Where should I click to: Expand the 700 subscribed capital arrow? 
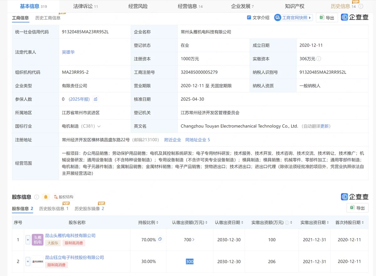(x=193, y=240)
